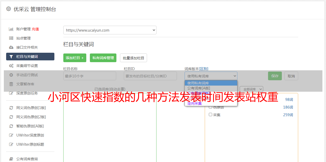Tick the 伪原创 checkbox
The image size is (326, 162).
click(x=211, y=107)
